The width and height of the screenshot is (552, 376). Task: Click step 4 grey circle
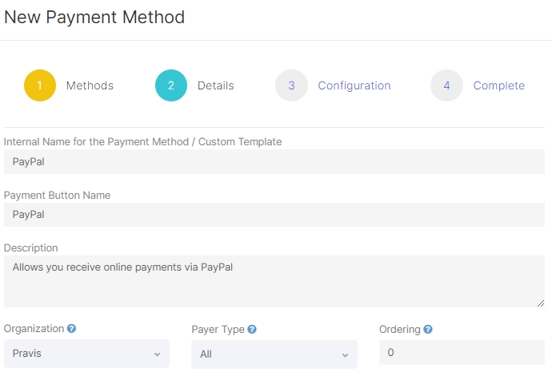(x=446, y=85)
